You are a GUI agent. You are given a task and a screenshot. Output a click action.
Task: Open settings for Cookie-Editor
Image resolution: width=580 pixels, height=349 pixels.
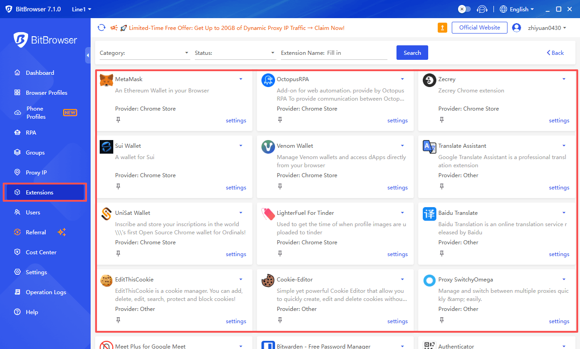(x=397, y=321)
